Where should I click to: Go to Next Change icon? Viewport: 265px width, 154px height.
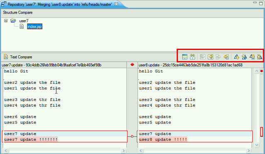pyautogui.click(x=252, y=57)
